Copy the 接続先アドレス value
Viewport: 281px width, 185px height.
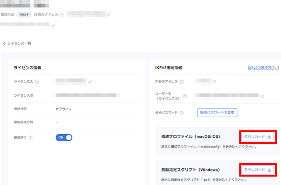108,14
